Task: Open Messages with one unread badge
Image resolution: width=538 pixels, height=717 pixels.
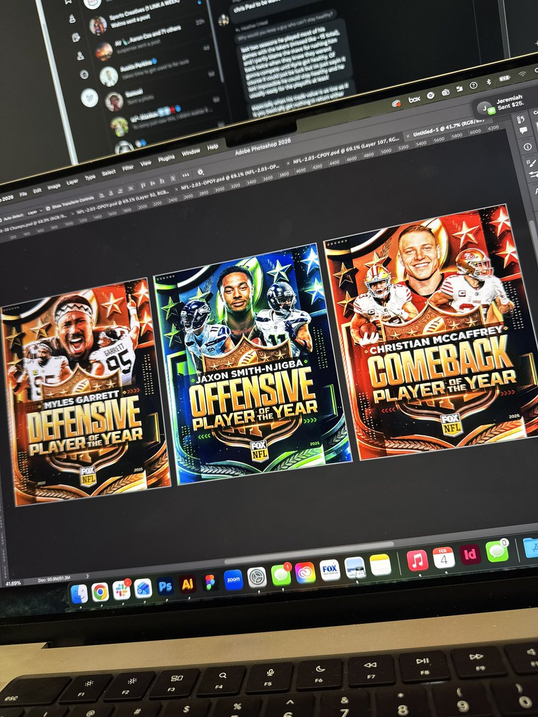Action: pos(280,575)
